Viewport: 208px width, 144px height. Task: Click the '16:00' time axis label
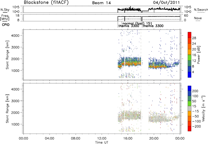pos(128,139)
